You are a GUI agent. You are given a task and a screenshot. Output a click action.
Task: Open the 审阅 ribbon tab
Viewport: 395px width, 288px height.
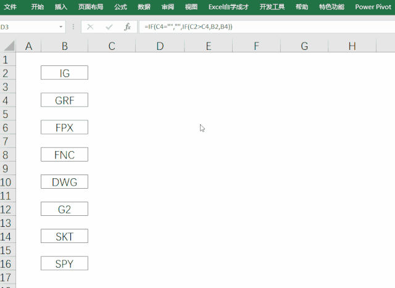168,7
